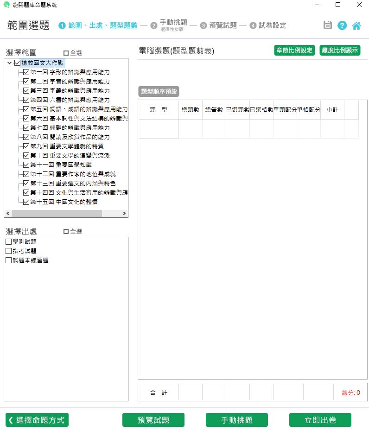This screenshot has height=431, width=369.
Task: Toggle 全選 checkbox for 選擇出處
Action: tap(66, 231)
